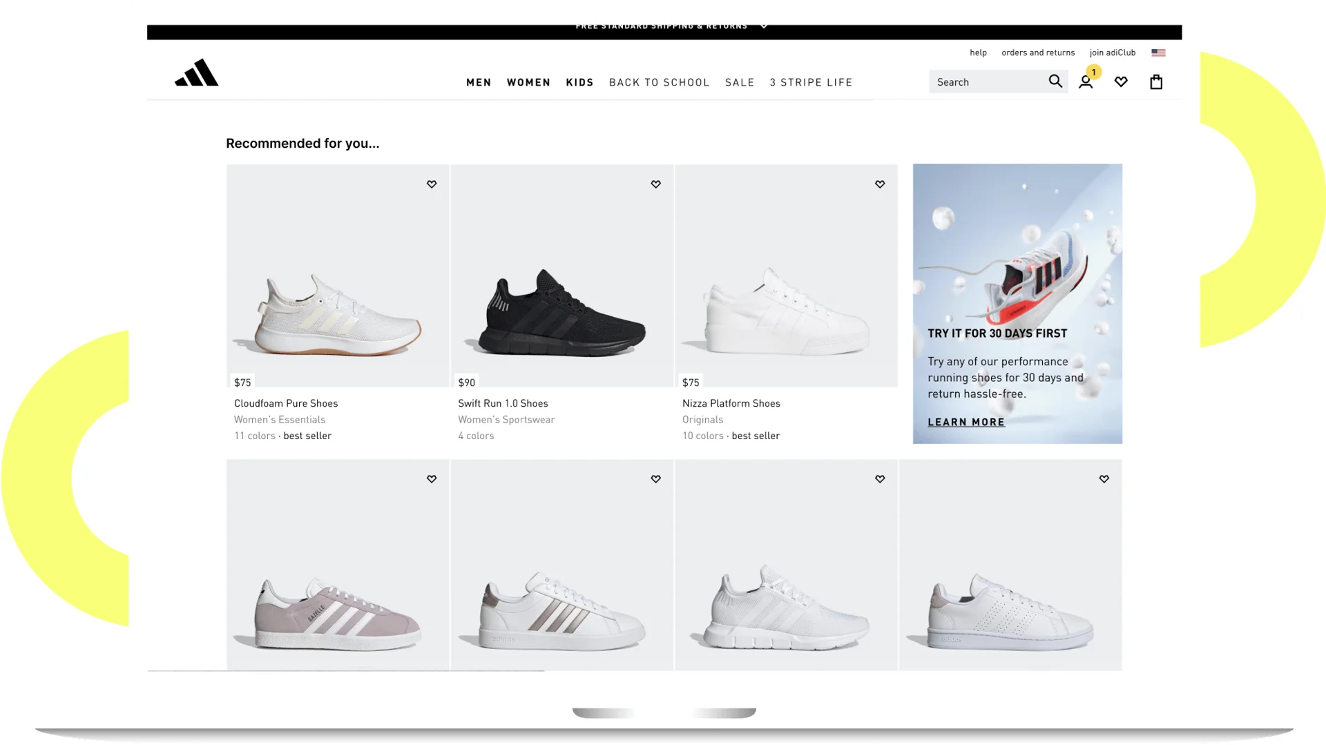Click the 11 colors label
Image resolution: width=1326 pixels, height=745 pixels.
click(254, 436)
